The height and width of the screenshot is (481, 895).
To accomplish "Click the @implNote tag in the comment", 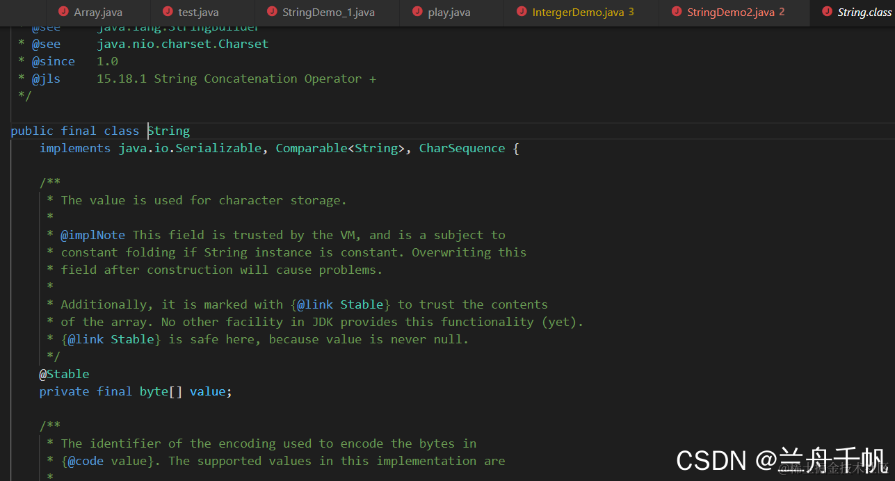I will click(x=93, y=235).
